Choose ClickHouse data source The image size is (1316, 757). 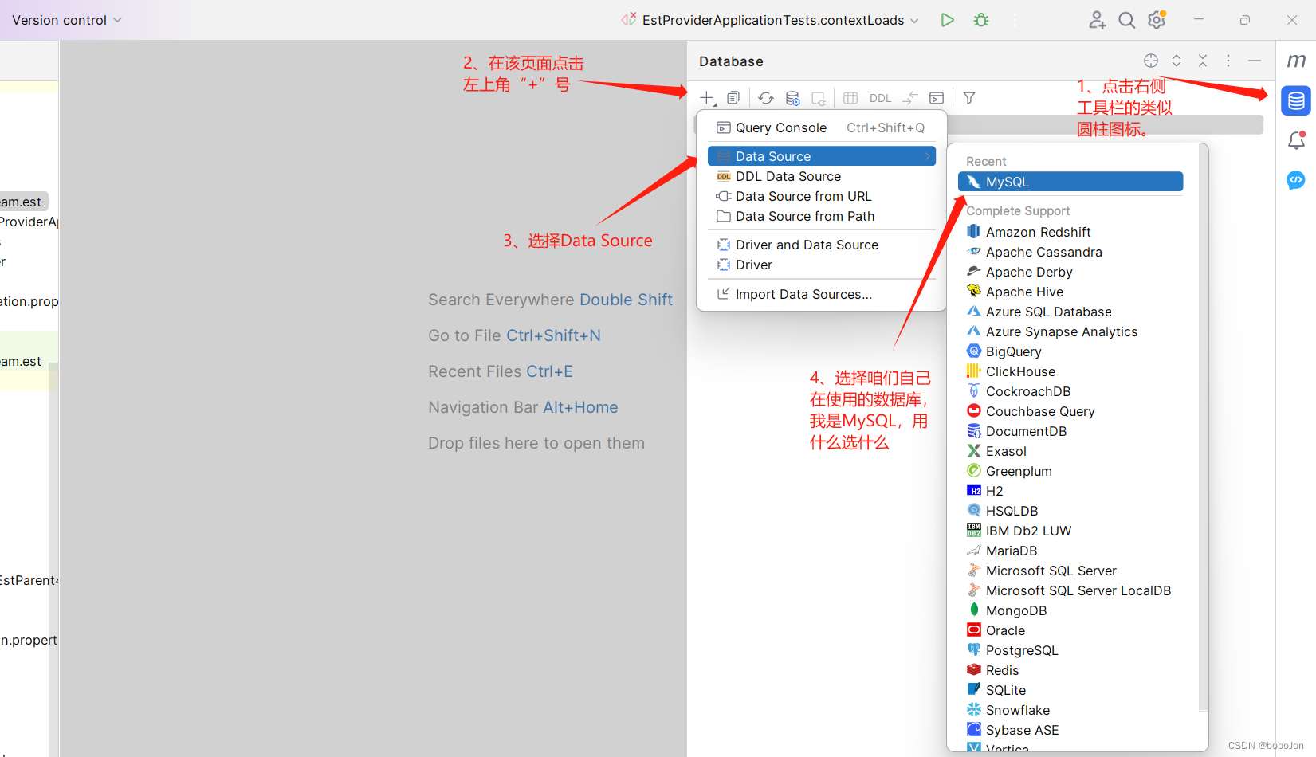coord(1070,371)
